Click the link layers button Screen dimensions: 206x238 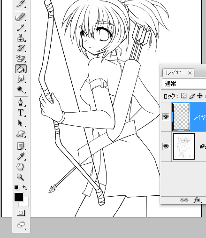coord(184,200)
